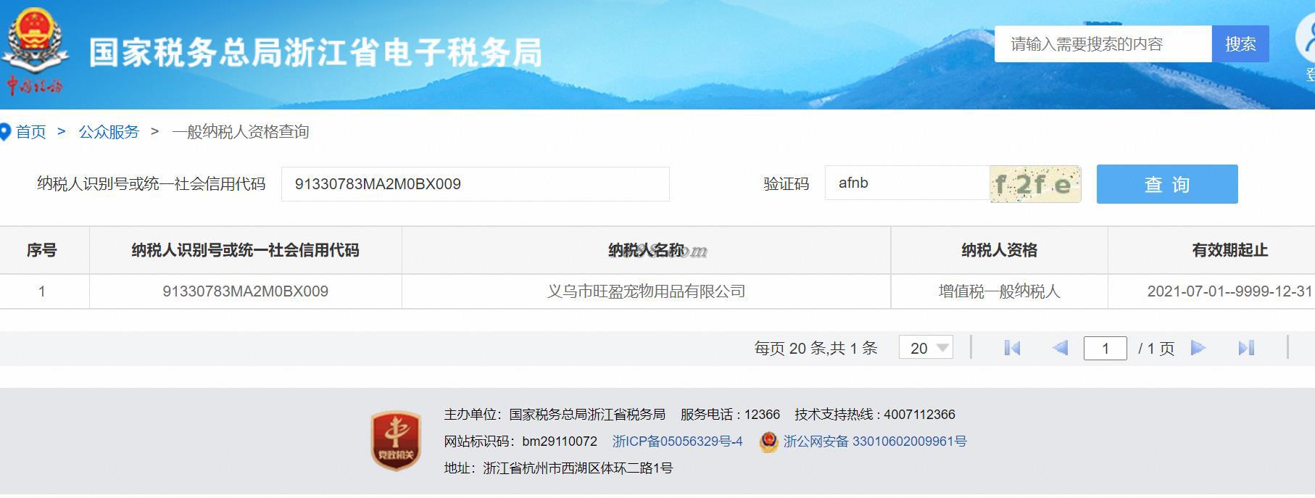The image size is (1315, 498).
Task: Go to previous page arrow icon
Action: click(1060, 348)
